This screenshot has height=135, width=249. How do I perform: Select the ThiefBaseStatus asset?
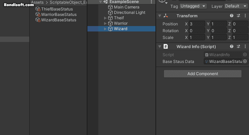click(57, 9)
